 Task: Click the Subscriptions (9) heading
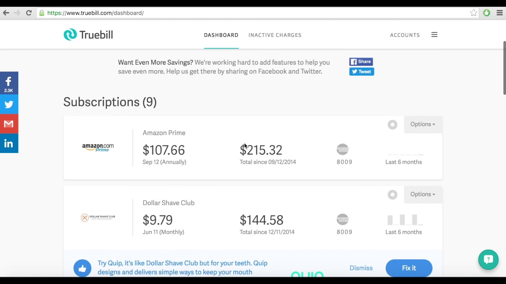pyautogui.click(x=110, y=102)
